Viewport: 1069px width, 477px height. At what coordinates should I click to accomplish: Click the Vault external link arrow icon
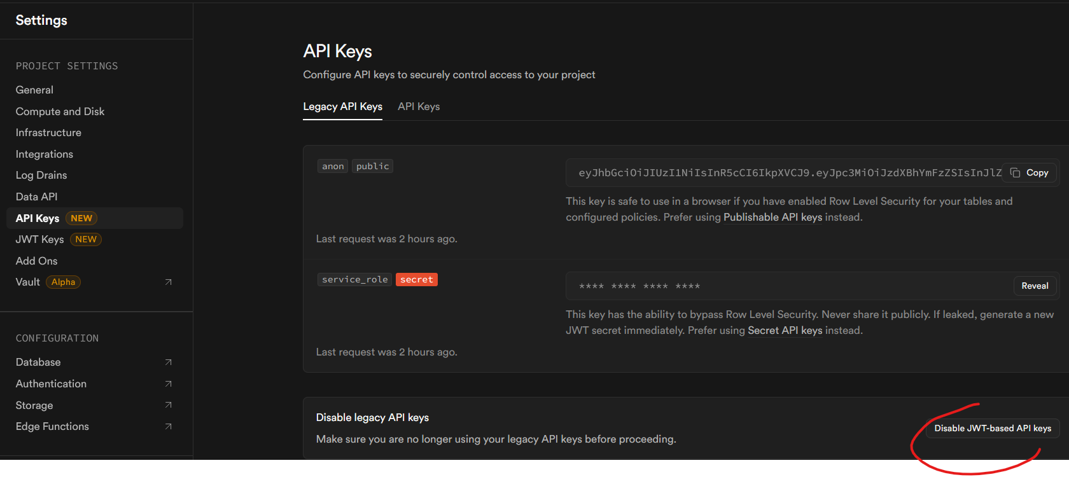tap(168, 282)
